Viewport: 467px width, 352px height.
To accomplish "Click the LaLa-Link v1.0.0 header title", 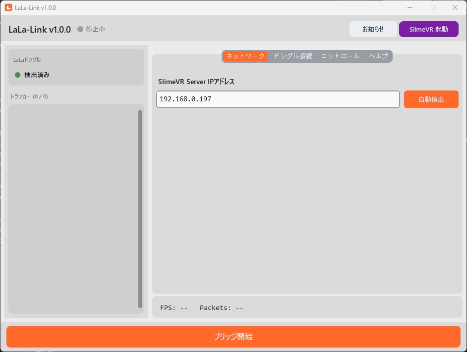I will click(40, 29).
